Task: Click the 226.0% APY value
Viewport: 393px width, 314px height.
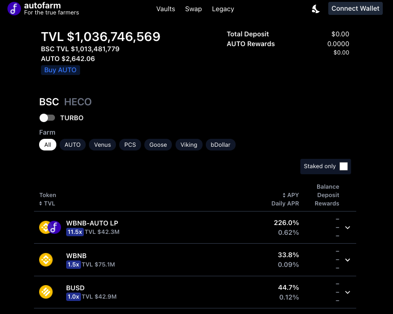Action: (x=286, y=223)
